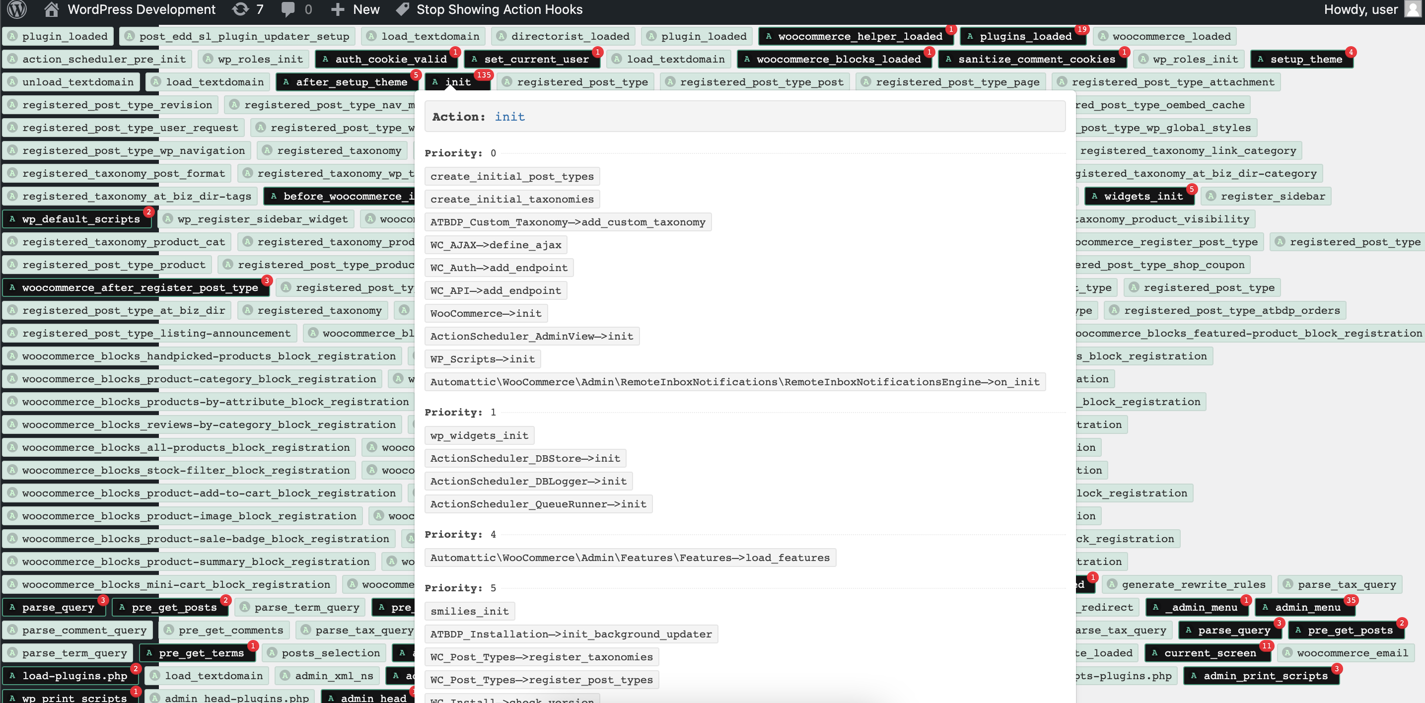The height and width of the screenshot is (703, 1425).
Task: Expand the auth_cookie_valid hook
Action: tap(386, 59)
